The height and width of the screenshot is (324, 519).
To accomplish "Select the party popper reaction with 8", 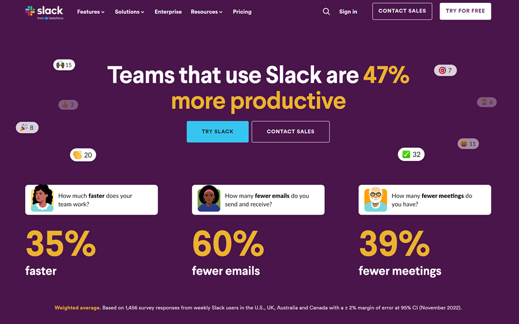I will click(x=27, y=128).
